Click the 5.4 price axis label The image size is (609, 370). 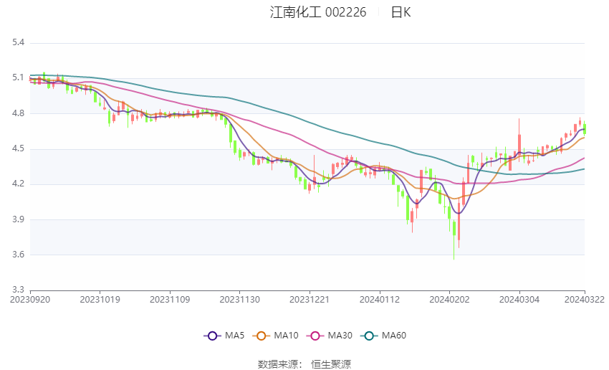[x=18, y=42]
